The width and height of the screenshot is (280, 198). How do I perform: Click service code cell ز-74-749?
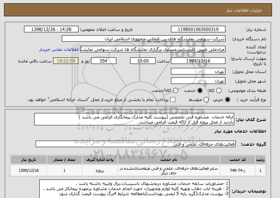point(237,170)
